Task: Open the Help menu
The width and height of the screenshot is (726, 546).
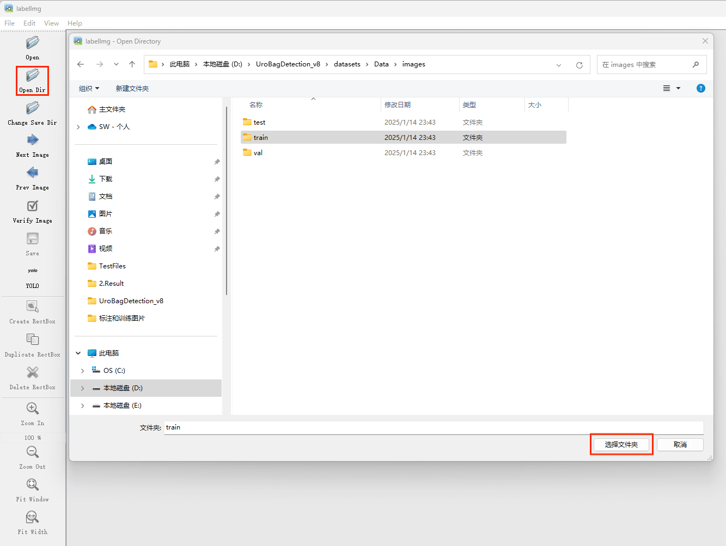Action: (x=75, y=23)
